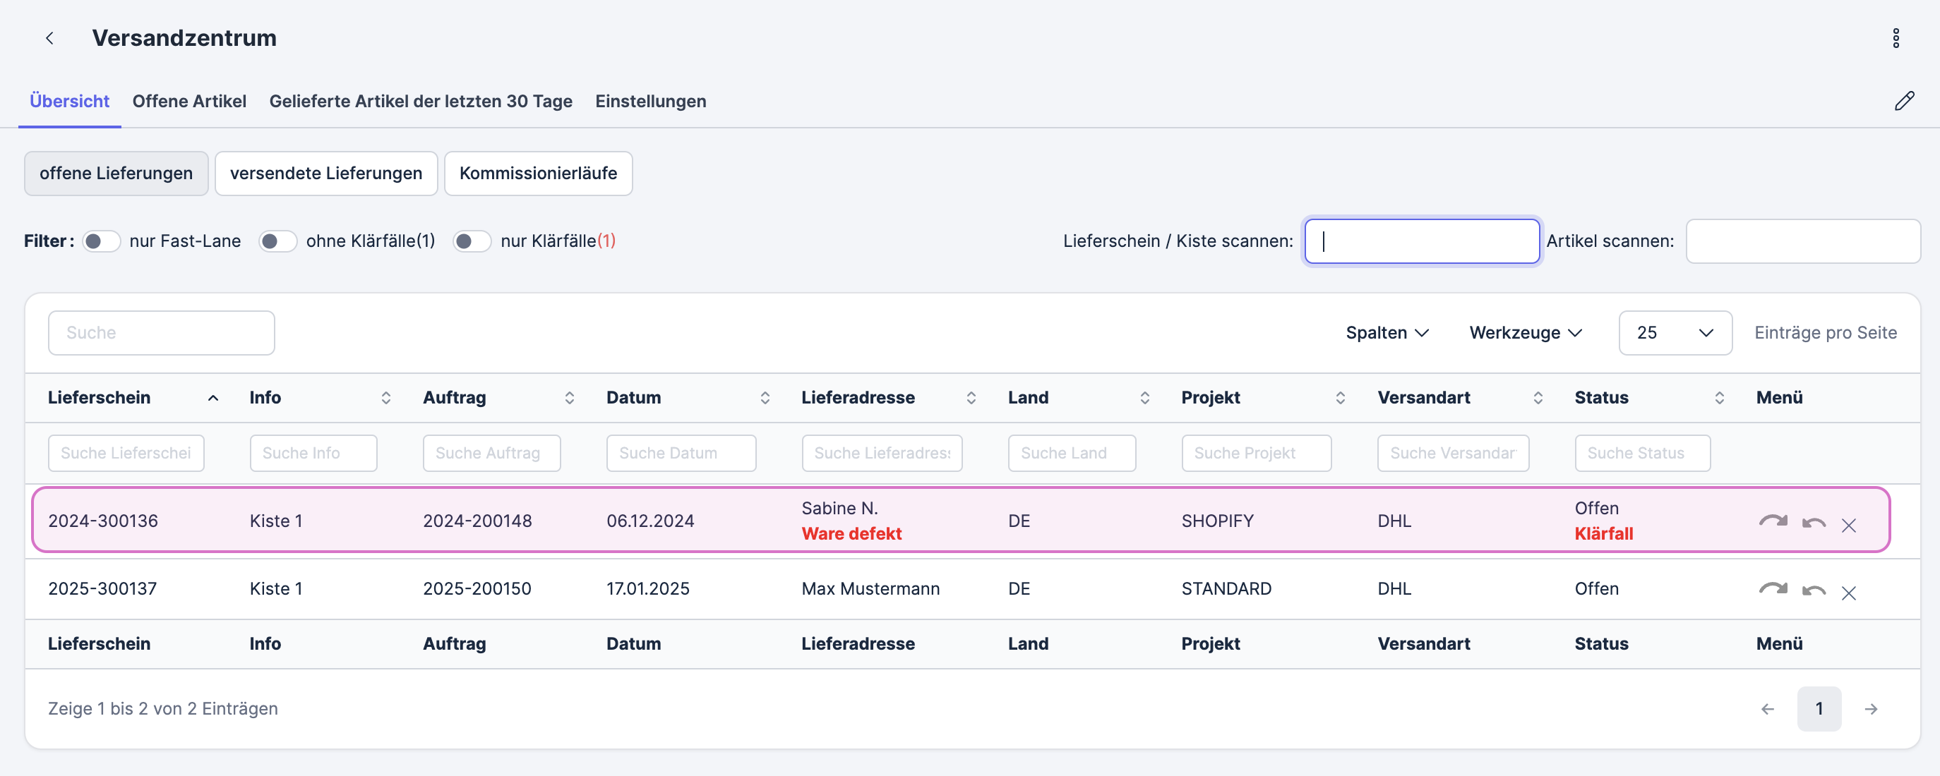This screenshot has width=1940, height=776.
Task: Open Kommissionierläufe view
Action: pos(538,174)
